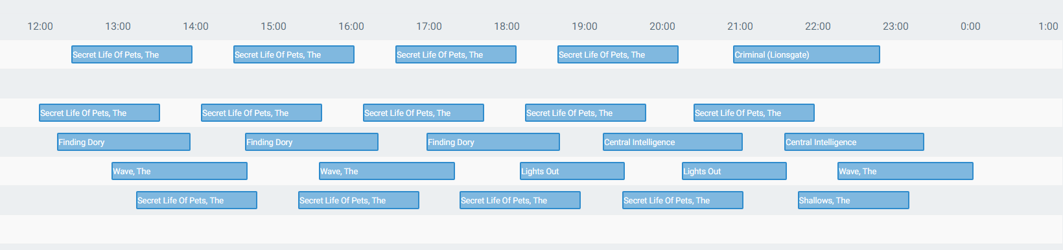Select the first Lights Out showing
The image size is (1063, 250).
point(572,171)
